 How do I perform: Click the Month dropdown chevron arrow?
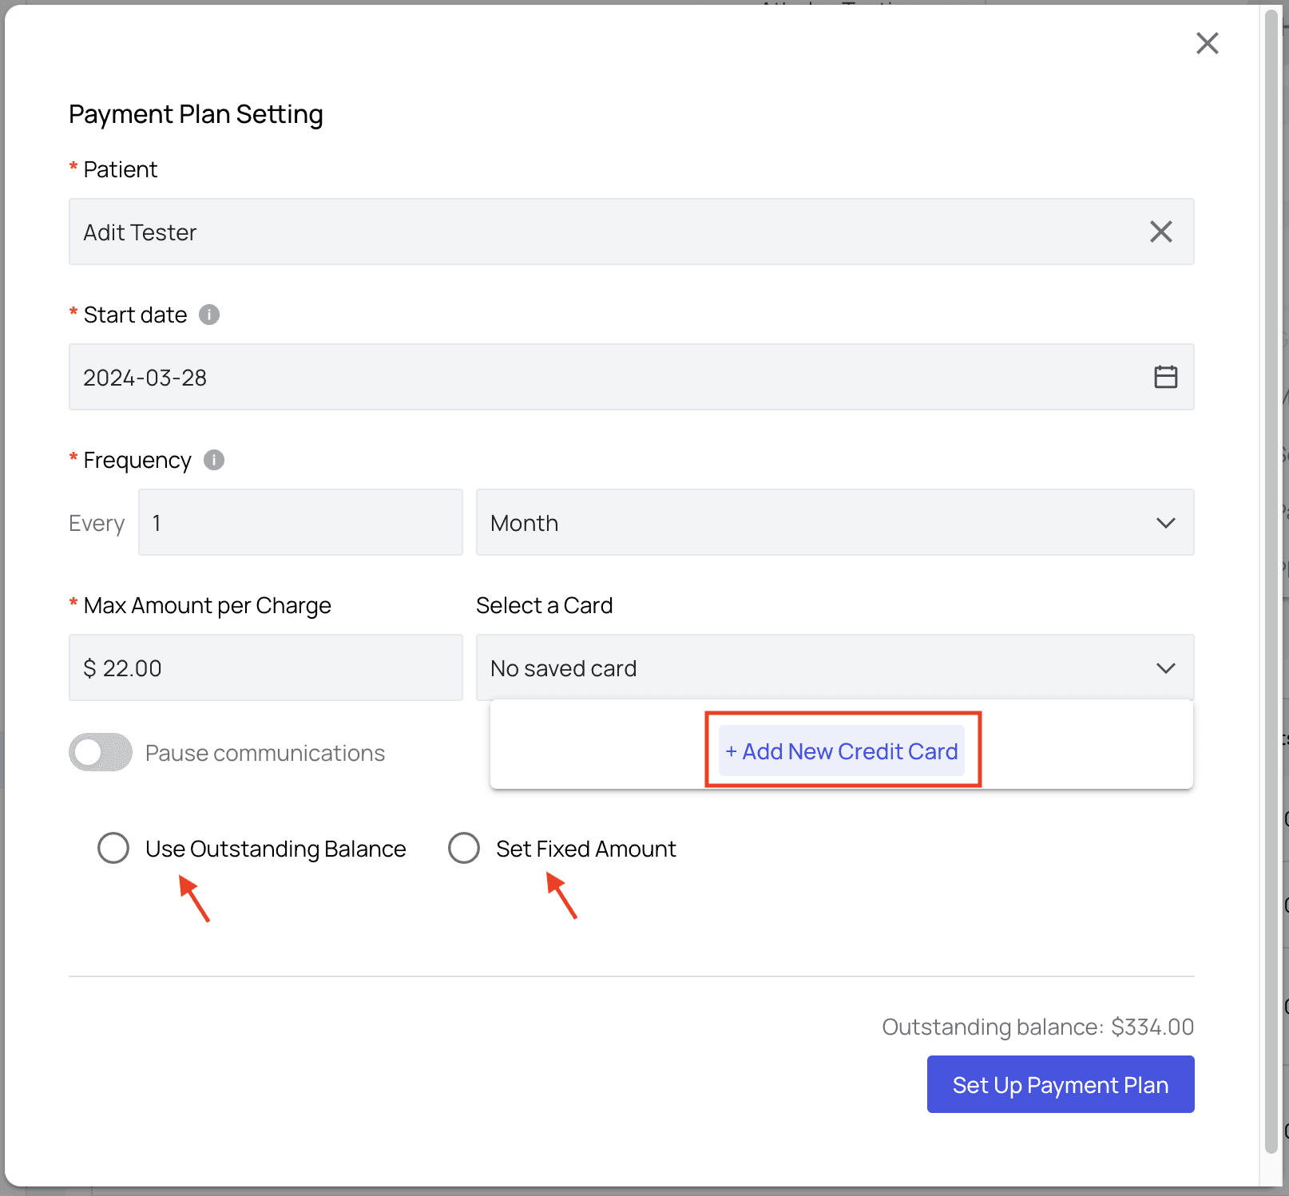tap(1165, 523)
